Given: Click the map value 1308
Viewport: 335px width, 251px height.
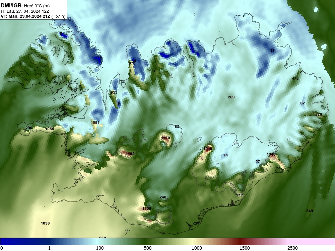Looking at the screenshot, I should (x=147, y=208).
